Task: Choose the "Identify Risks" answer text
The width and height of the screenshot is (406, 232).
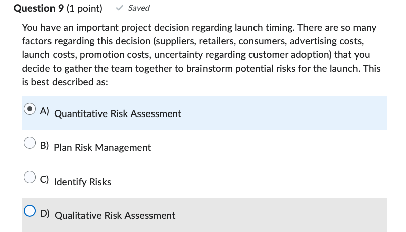Action: [x=82, y=182]
